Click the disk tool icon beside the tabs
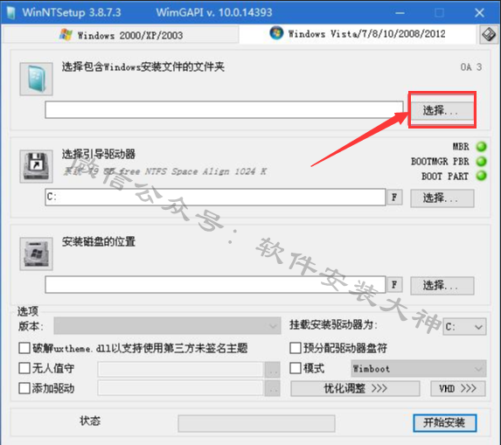Screen dimensions: 501x445 489,34
